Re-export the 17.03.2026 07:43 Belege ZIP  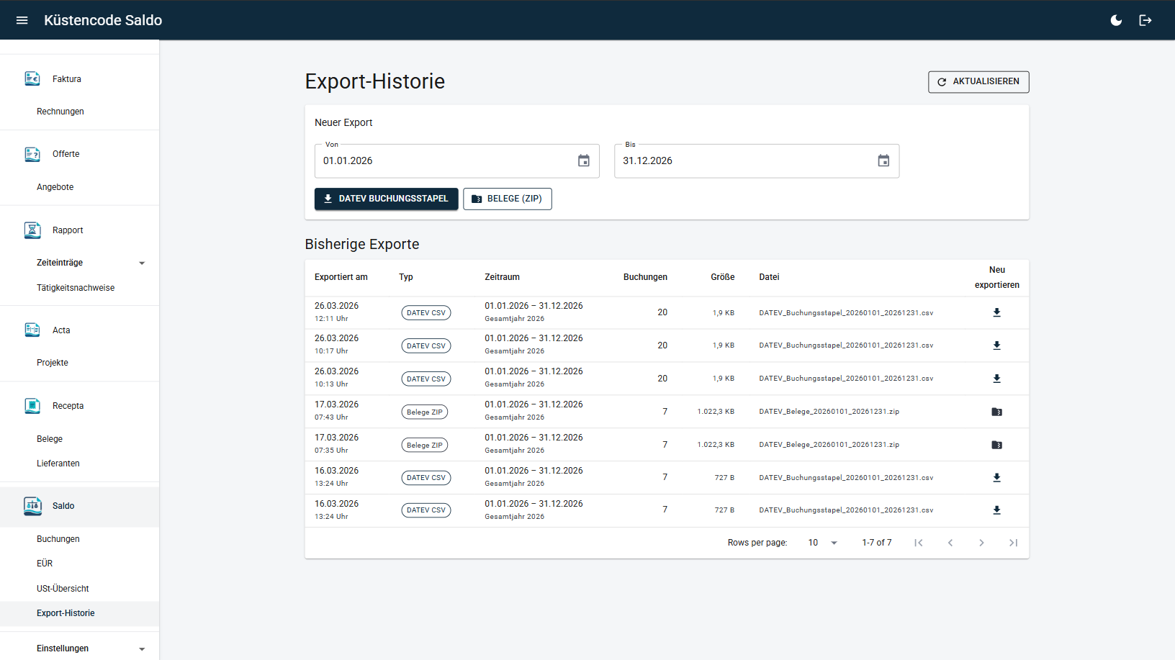(996, 412)
